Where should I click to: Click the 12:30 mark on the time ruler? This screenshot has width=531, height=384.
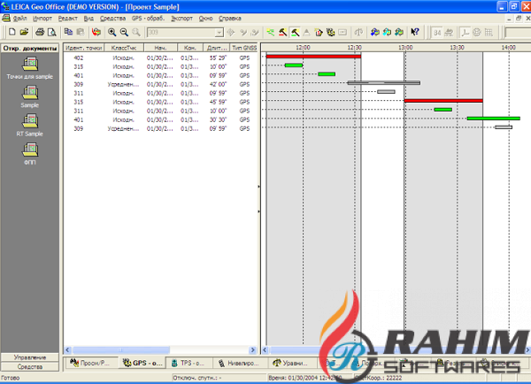pyautogui.click(x=354, y=48)
